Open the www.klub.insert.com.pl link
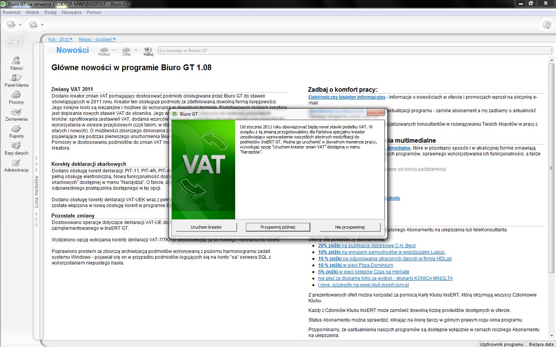556x347 pixels. [363, 285]
